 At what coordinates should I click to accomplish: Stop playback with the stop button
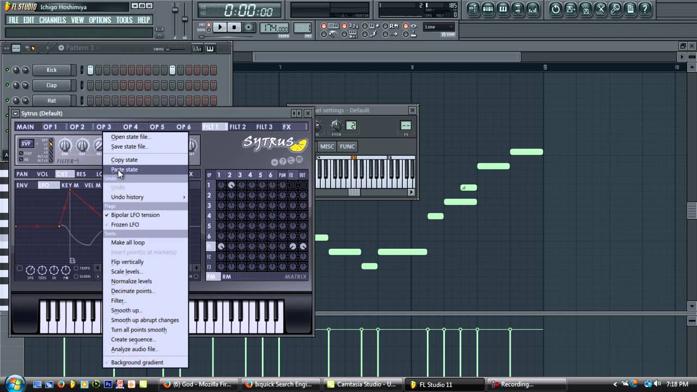tap(234, 27)
